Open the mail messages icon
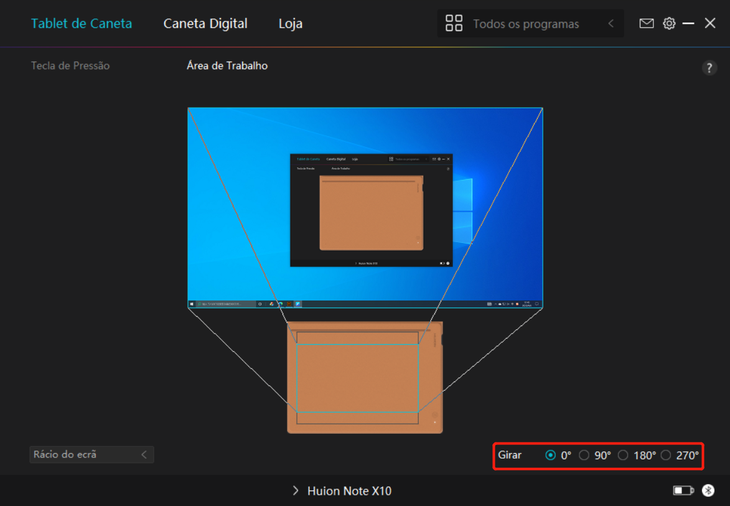The width and height of the screenshot is (730, 506). (x=647, y=24)
